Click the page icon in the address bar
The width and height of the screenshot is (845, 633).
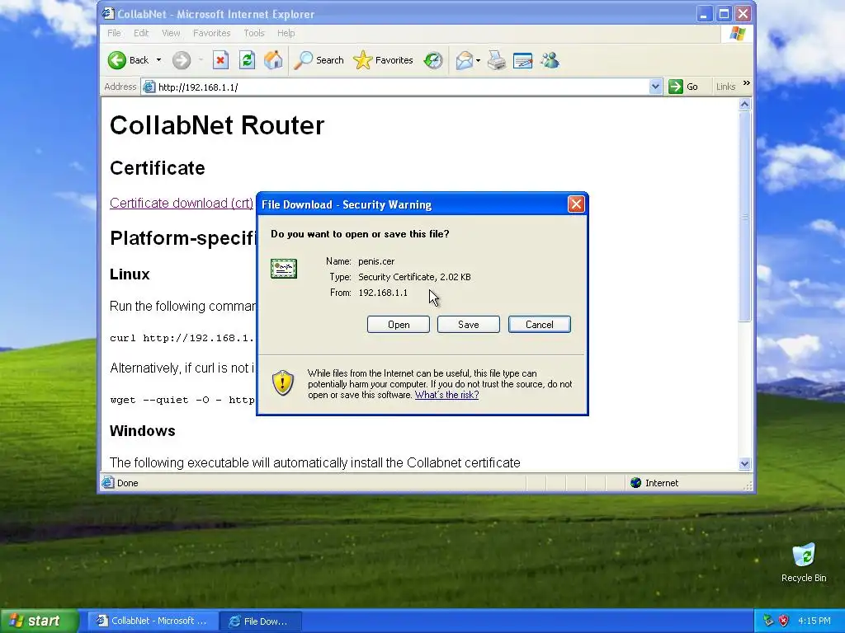pos(149,87)
